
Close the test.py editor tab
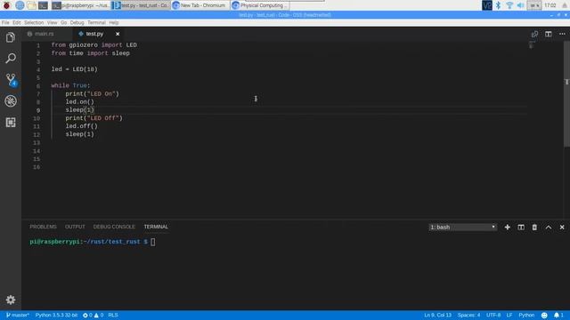118,34
